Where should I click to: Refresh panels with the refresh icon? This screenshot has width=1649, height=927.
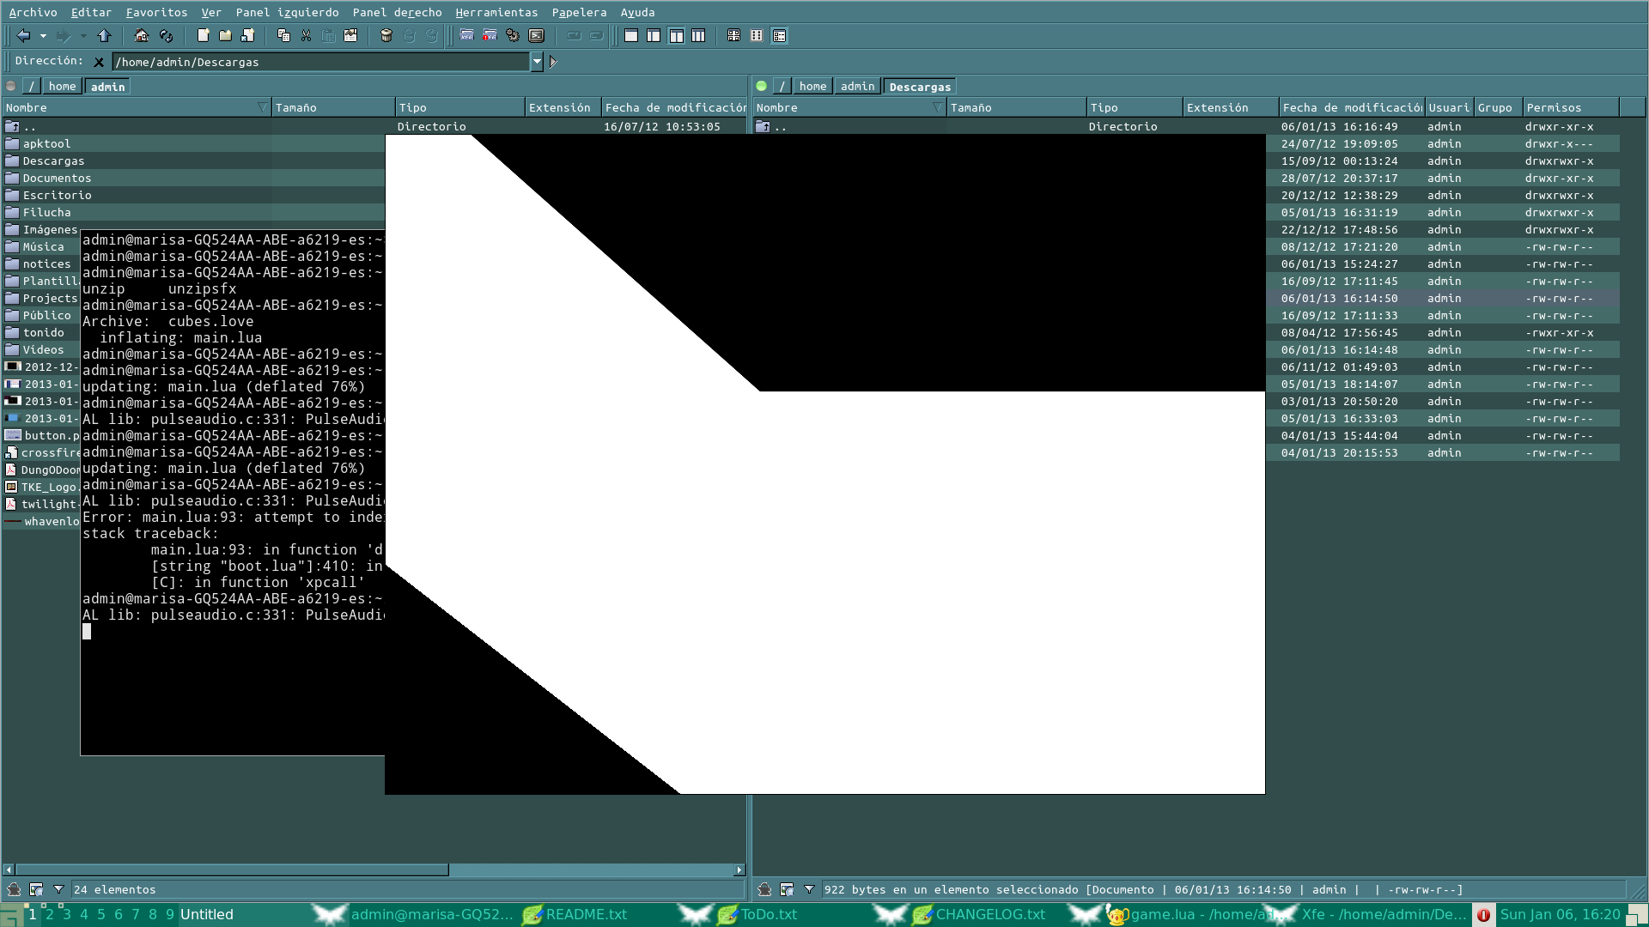[167, 35]
